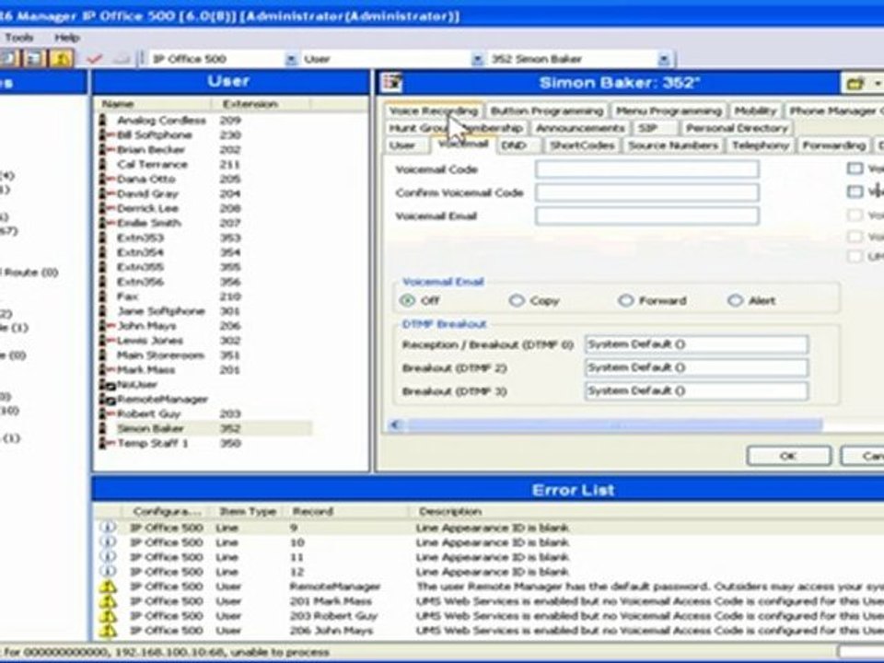Click the info icon for Line 9 error
Viewport: 884px width, 663px height.
(108, 527)
